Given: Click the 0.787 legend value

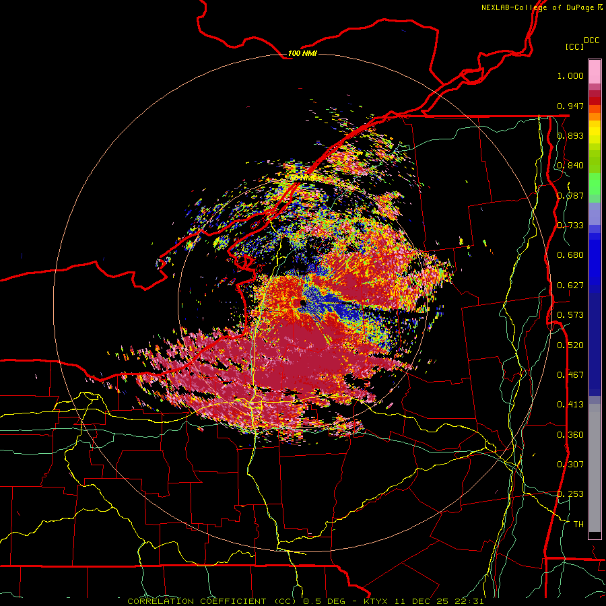Looking at the screenshot, I should click(x=570, y=195).
